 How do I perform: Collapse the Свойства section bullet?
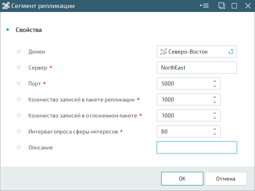[x=8, y=30]
